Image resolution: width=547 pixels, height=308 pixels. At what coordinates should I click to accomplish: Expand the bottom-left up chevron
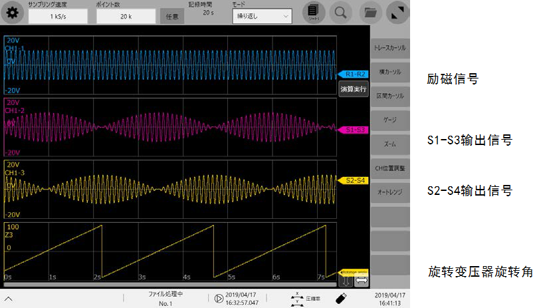9,299
